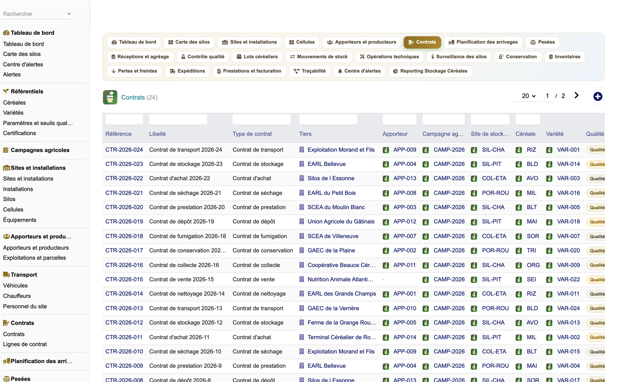
Task: Open sidebar link Chauffeurs
Action: tap(17, 296)
